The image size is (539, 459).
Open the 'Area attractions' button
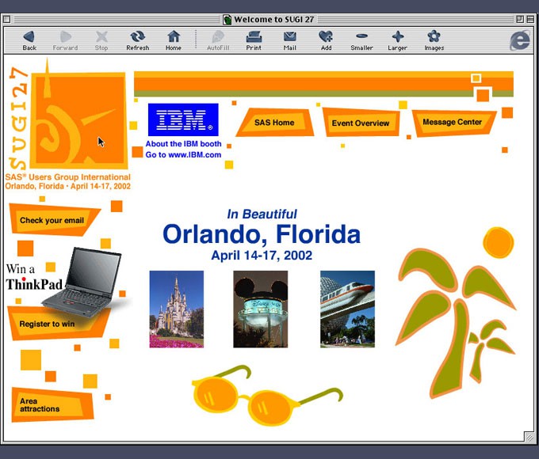[x=41, y=405]
